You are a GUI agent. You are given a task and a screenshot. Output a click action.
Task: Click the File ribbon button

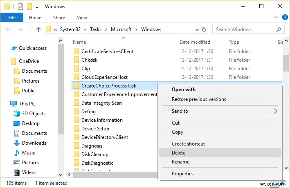coord(12,18)
